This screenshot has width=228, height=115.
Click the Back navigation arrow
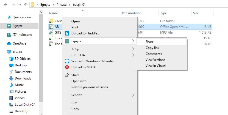click(x=5, y=5)
